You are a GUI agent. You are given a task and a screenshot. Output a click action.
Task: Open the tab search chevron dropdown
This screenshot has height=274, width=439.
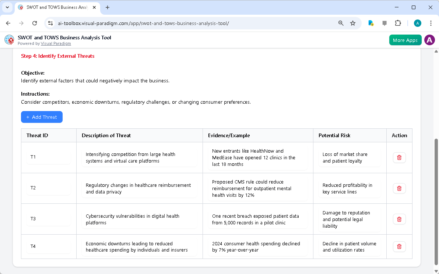7,7
